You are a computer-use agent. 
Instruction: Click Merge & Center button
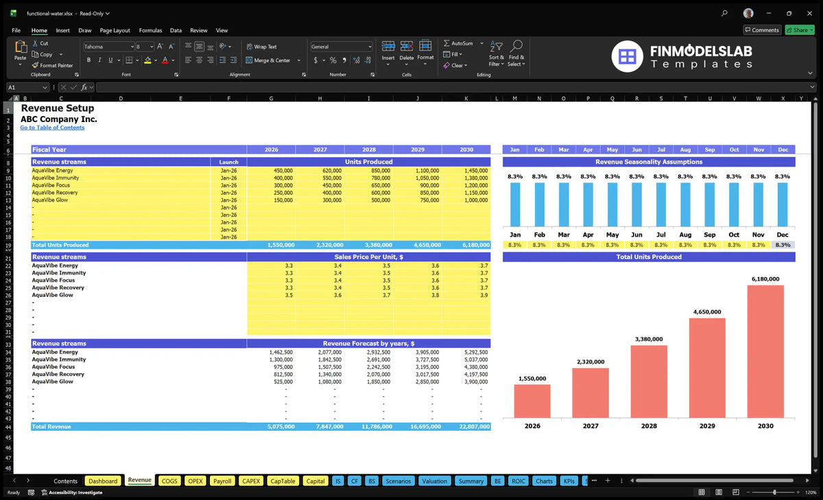click(267, 60)
